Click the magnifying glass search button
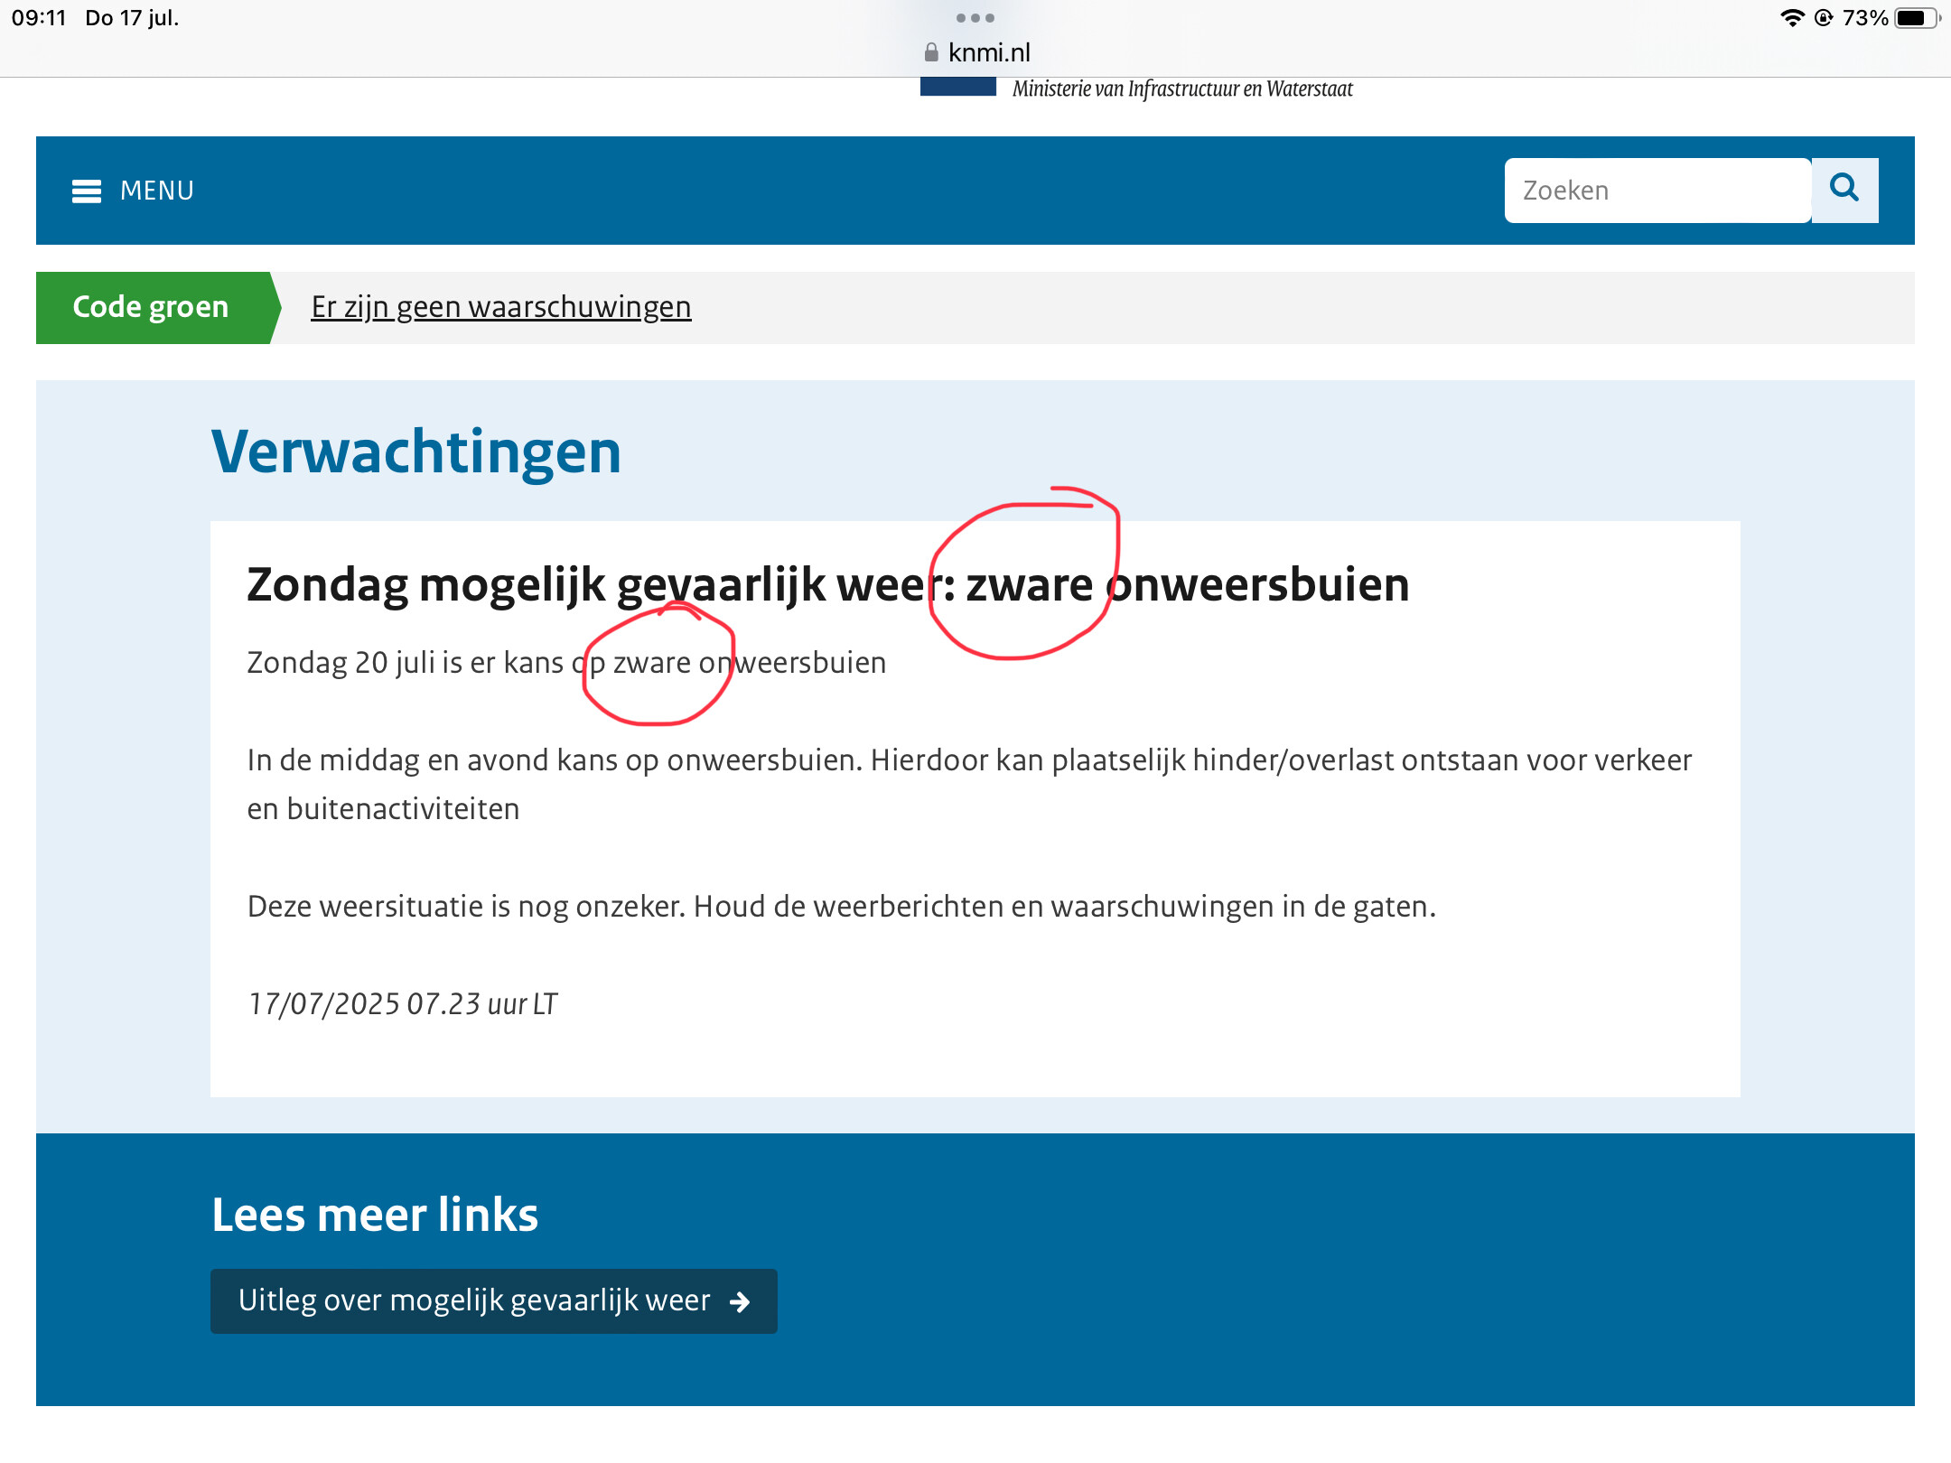 (x=1844, y=190)
